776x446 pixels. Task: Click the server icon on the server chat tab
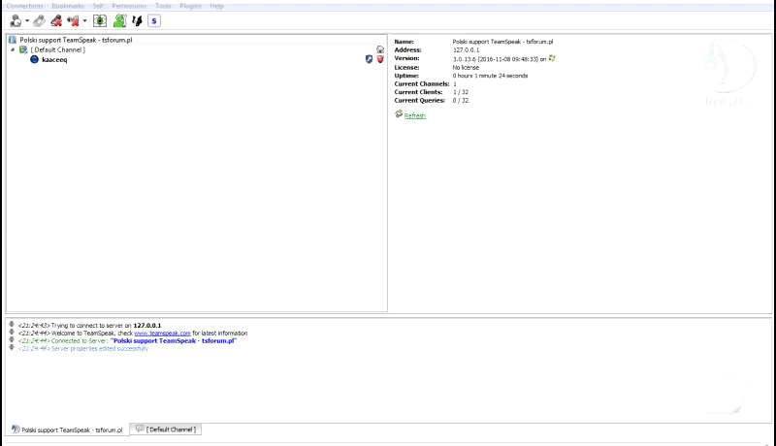point(16,430)
